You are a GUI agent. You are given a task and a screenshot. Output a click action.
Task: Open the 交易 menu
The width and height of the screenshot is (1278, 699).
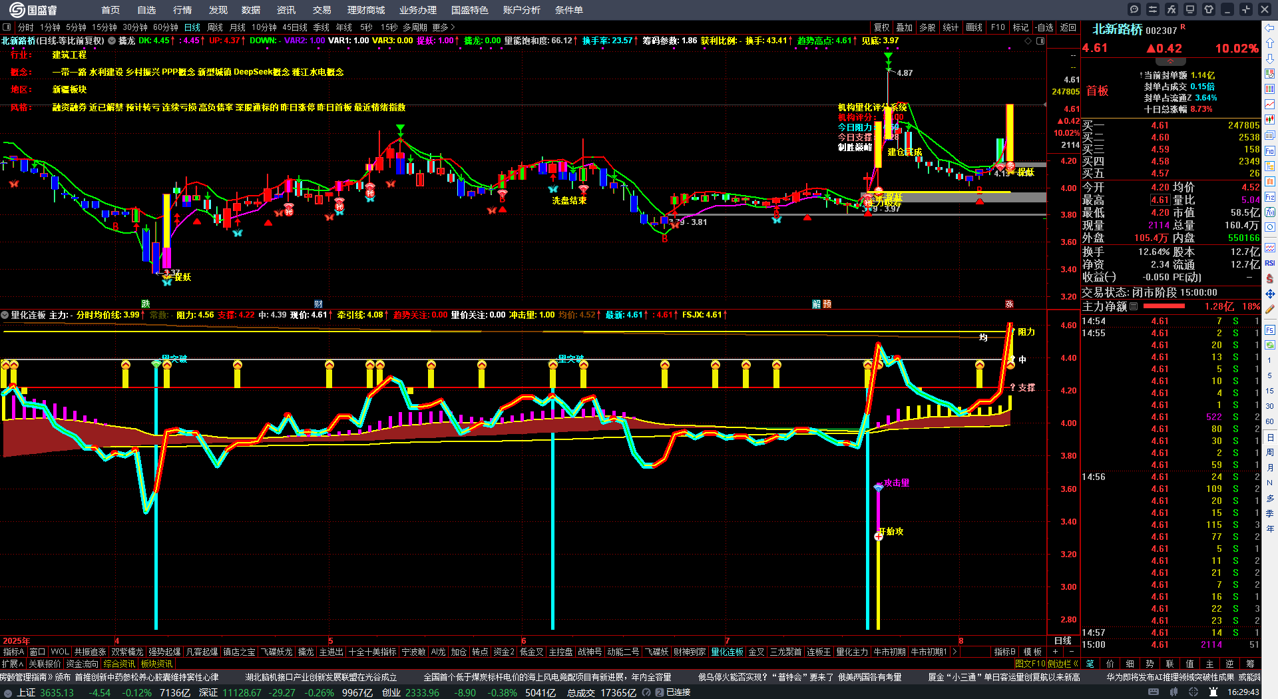pos(322,10)
